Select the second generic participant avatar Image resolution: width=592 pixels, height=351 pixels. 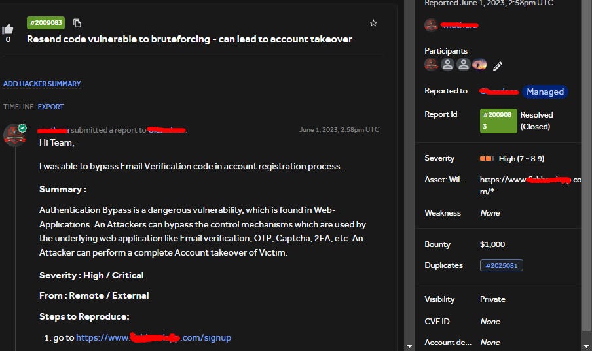coord(447,65)
